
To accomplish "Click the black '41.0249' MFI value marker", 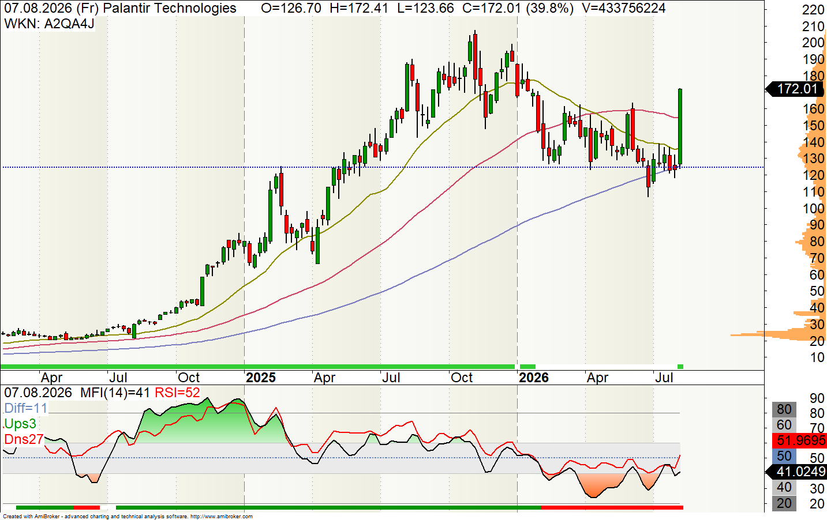I will pos(796,472).
